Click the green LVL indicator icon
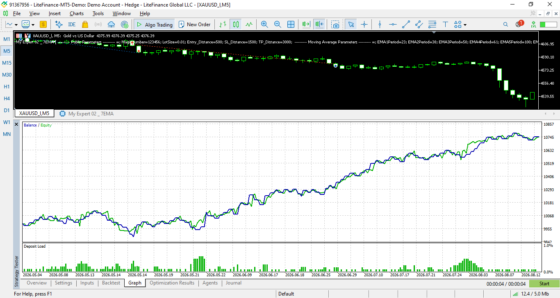Image resolution: width=560 pixels, height=298 pixels. coord(533,25)
